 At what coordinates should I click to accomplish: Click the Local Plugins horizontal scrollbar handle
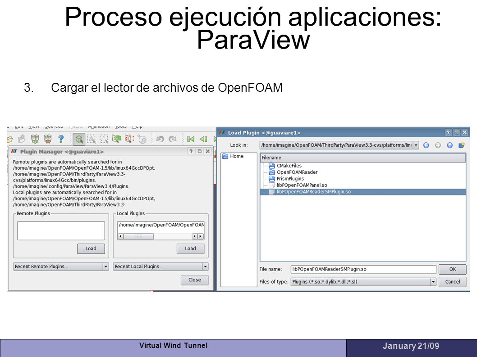click(x=139, y=236)
